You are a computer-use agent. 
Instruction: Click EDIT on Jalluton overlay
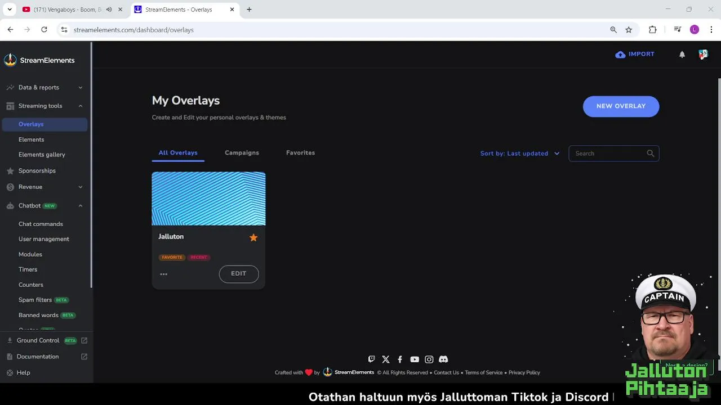click(239, 274)
